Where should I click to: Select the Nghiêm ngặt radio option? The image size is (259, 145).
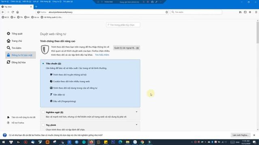pos(43,112)
